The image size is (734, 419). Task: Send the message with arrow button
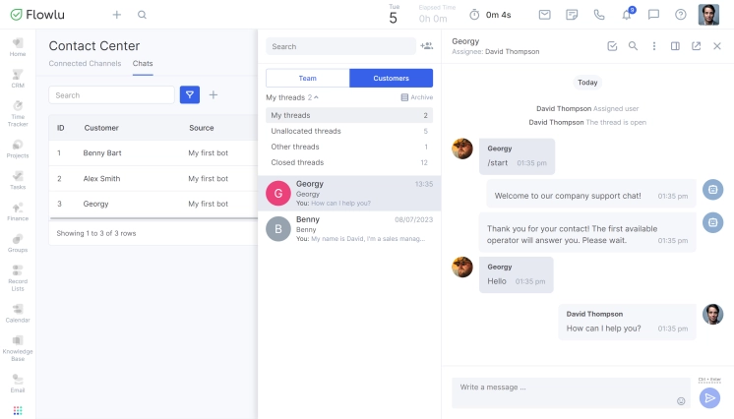(x=710, y=398)
